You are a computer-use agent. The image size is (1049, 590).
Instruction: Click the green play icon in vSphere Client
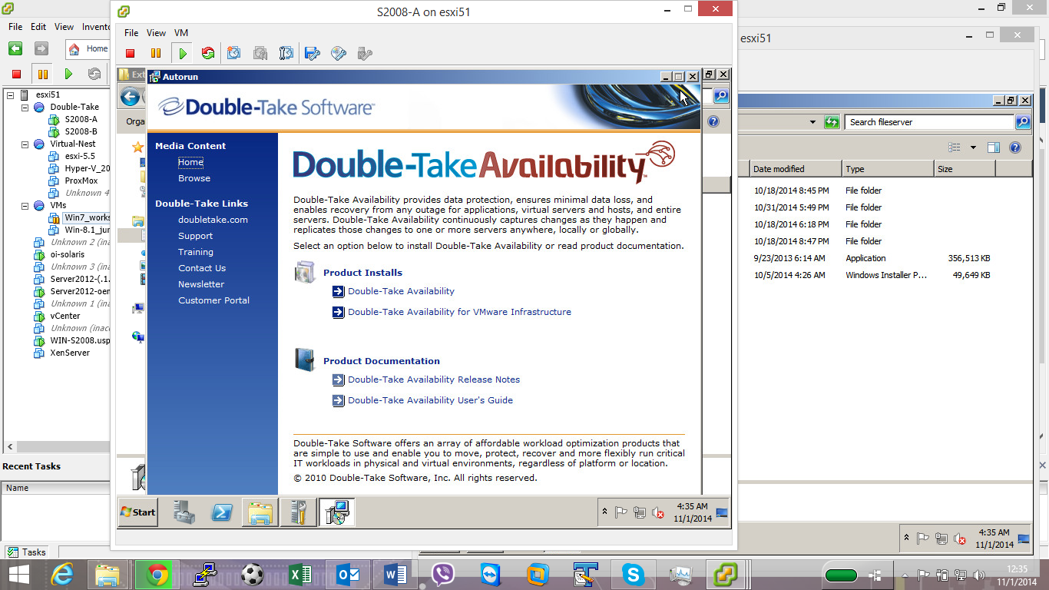coord(68,74)
